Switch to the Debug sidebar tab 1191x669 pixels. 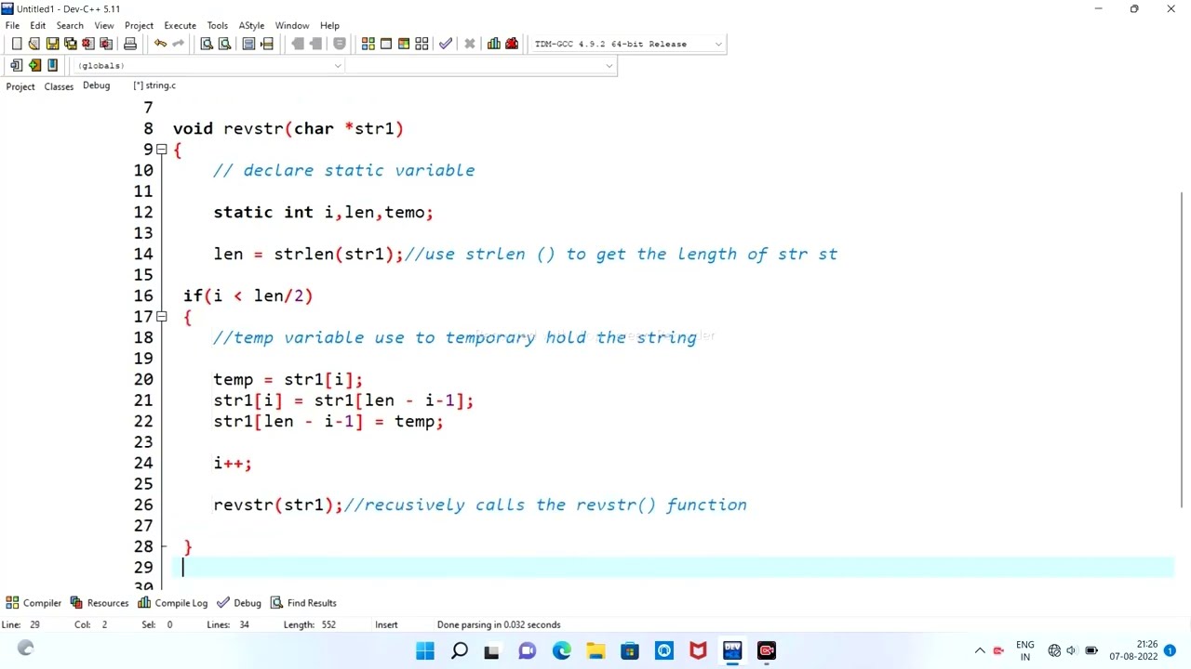96,85
